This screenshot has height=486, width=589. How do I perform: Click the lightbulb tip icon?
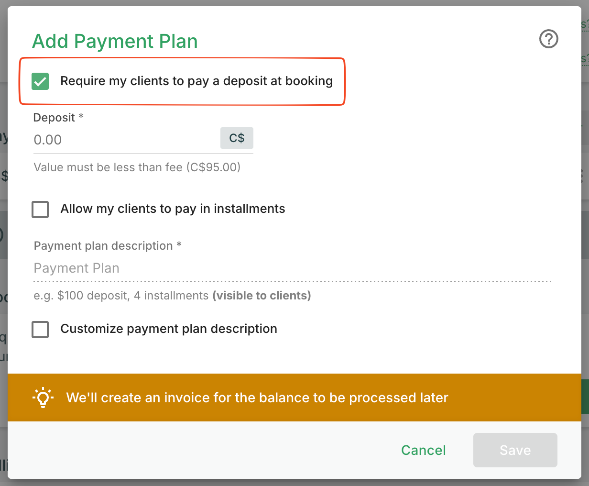(x=43, y=398)
